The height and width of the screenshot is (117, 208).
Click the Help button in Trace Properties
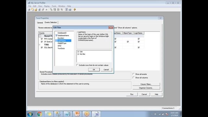pyautogui.click(x=156, y=94)
